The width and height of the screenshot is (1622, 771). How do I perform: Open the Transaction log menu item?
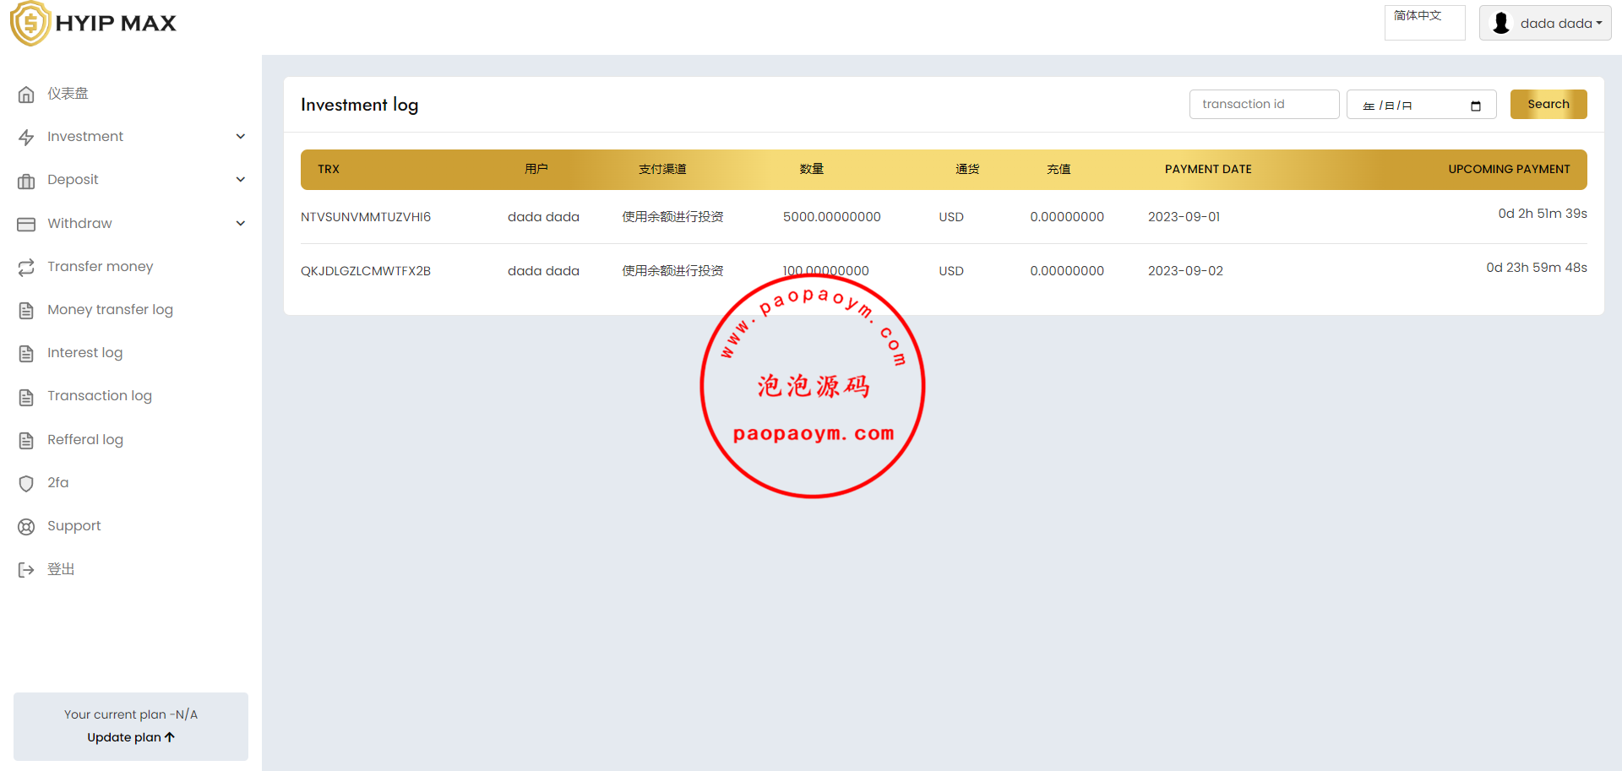pyautogui.click(x=99, y=396)
